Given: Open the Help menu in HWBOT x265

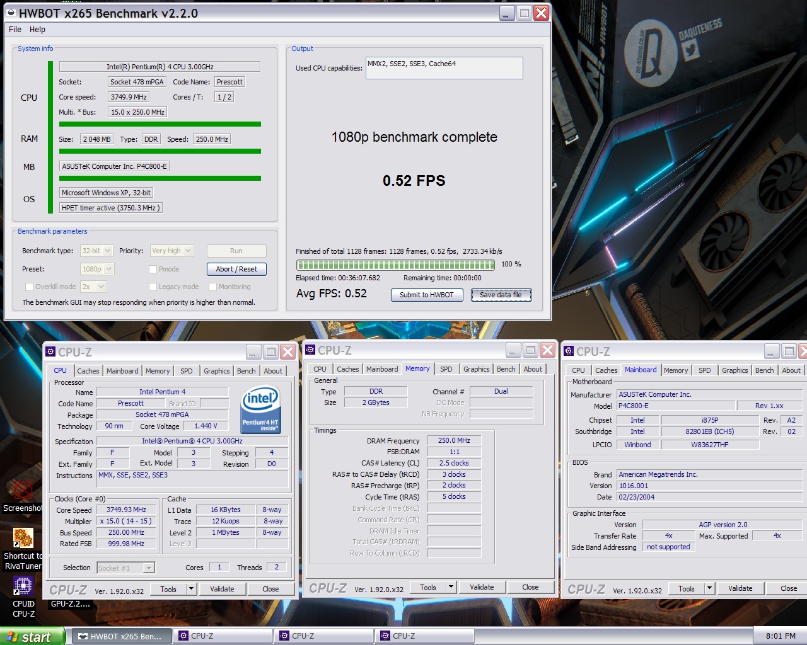Looking at the screenshot, I should click(37, 29).
